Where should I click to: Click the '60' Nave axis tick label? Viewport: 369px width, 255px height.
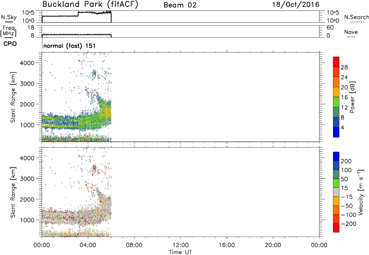(x=330, y=28)
